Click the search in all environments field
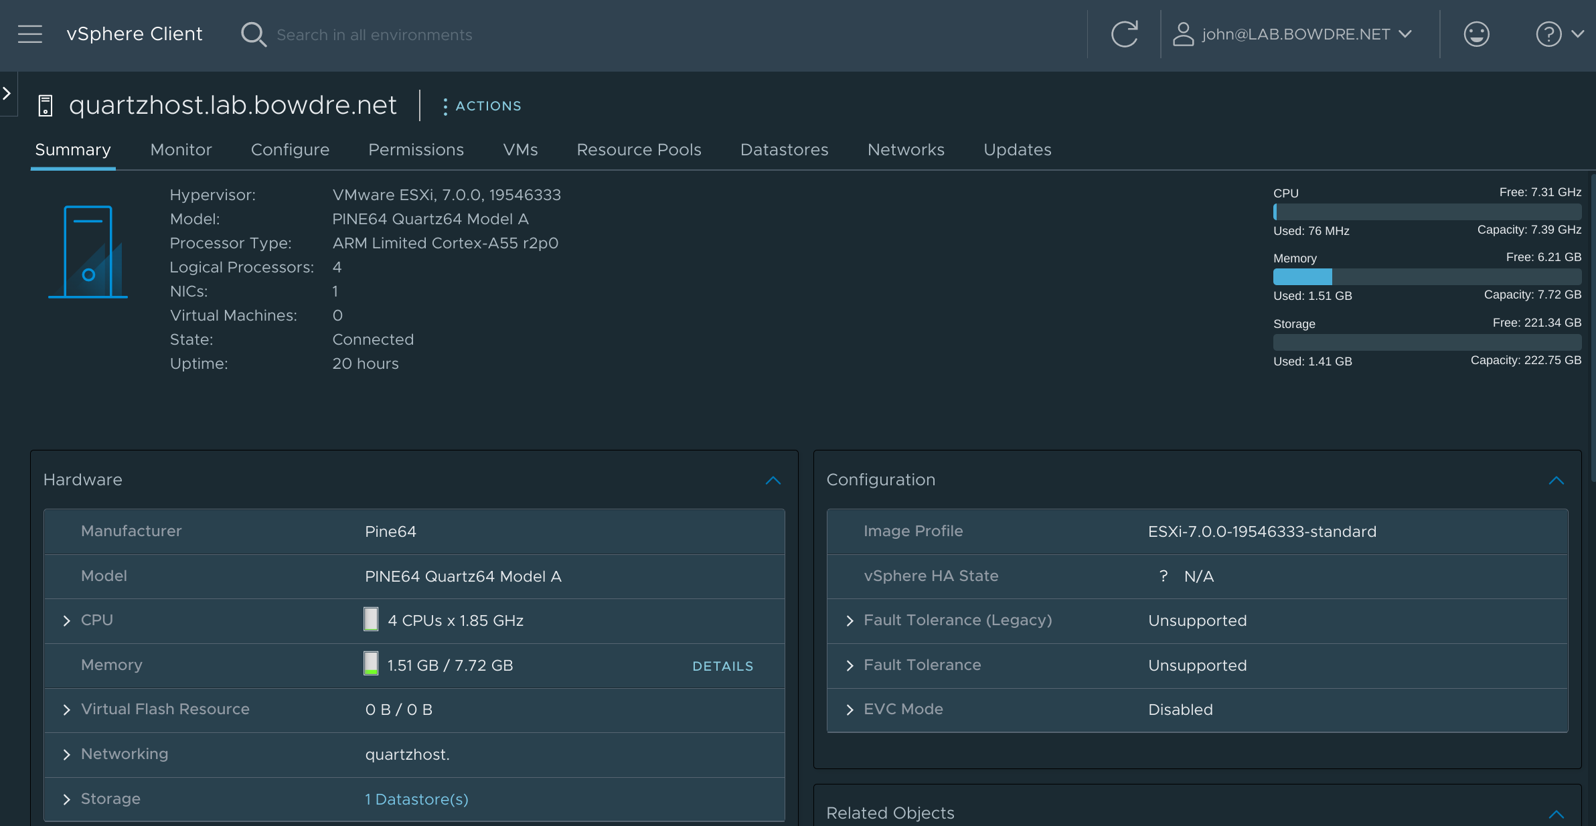This screenshot has height=826, width=1596. click(374, 35)
